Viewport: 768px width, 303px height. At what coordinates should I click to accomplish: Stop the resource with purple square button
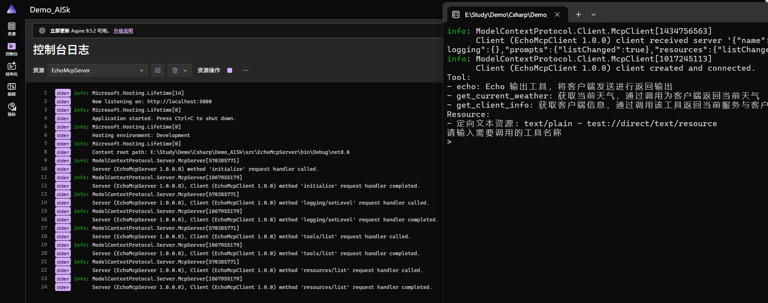point(230,70)
